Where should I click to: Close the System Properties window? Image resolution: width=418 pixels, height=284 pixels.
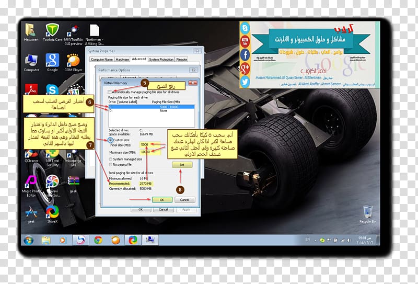point(198,51)
